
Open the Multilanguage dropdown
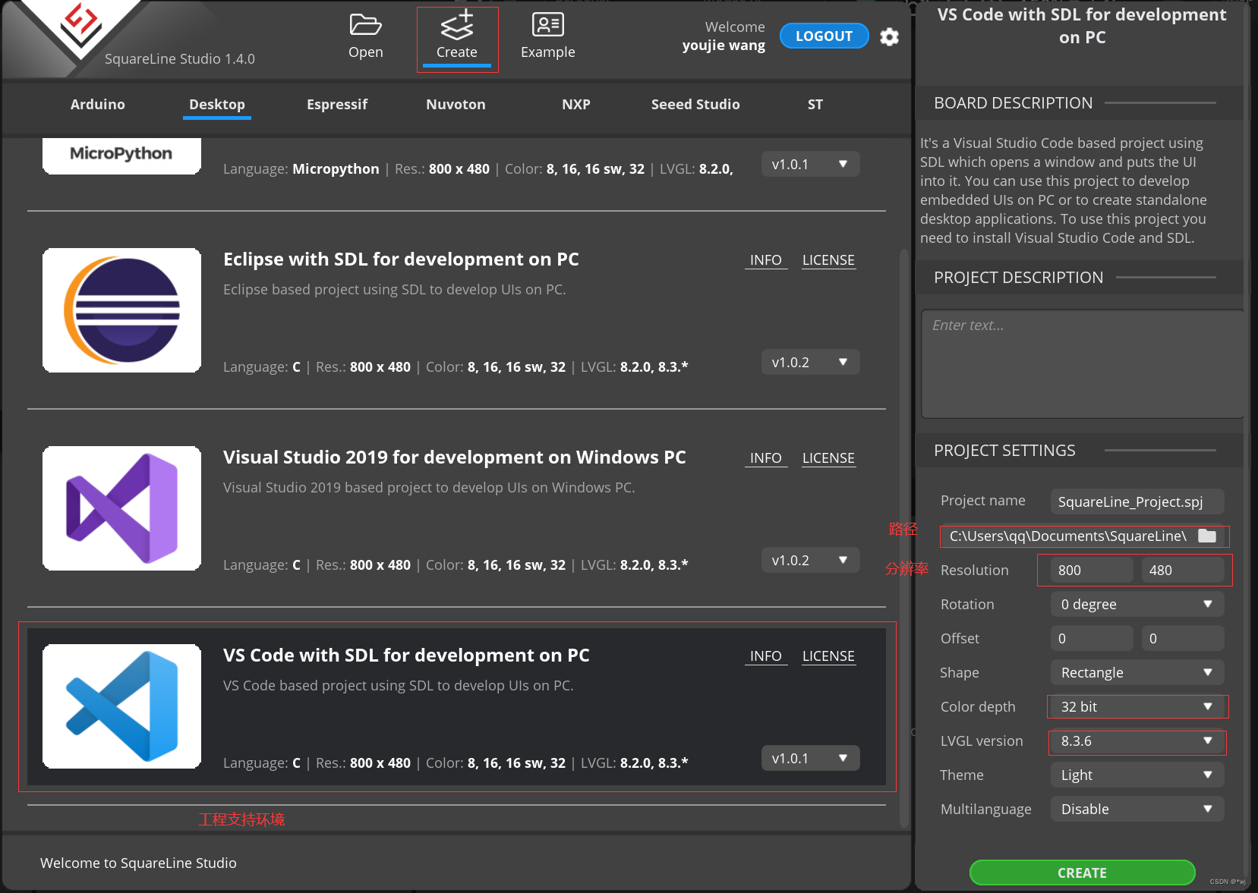[1137, 809]
